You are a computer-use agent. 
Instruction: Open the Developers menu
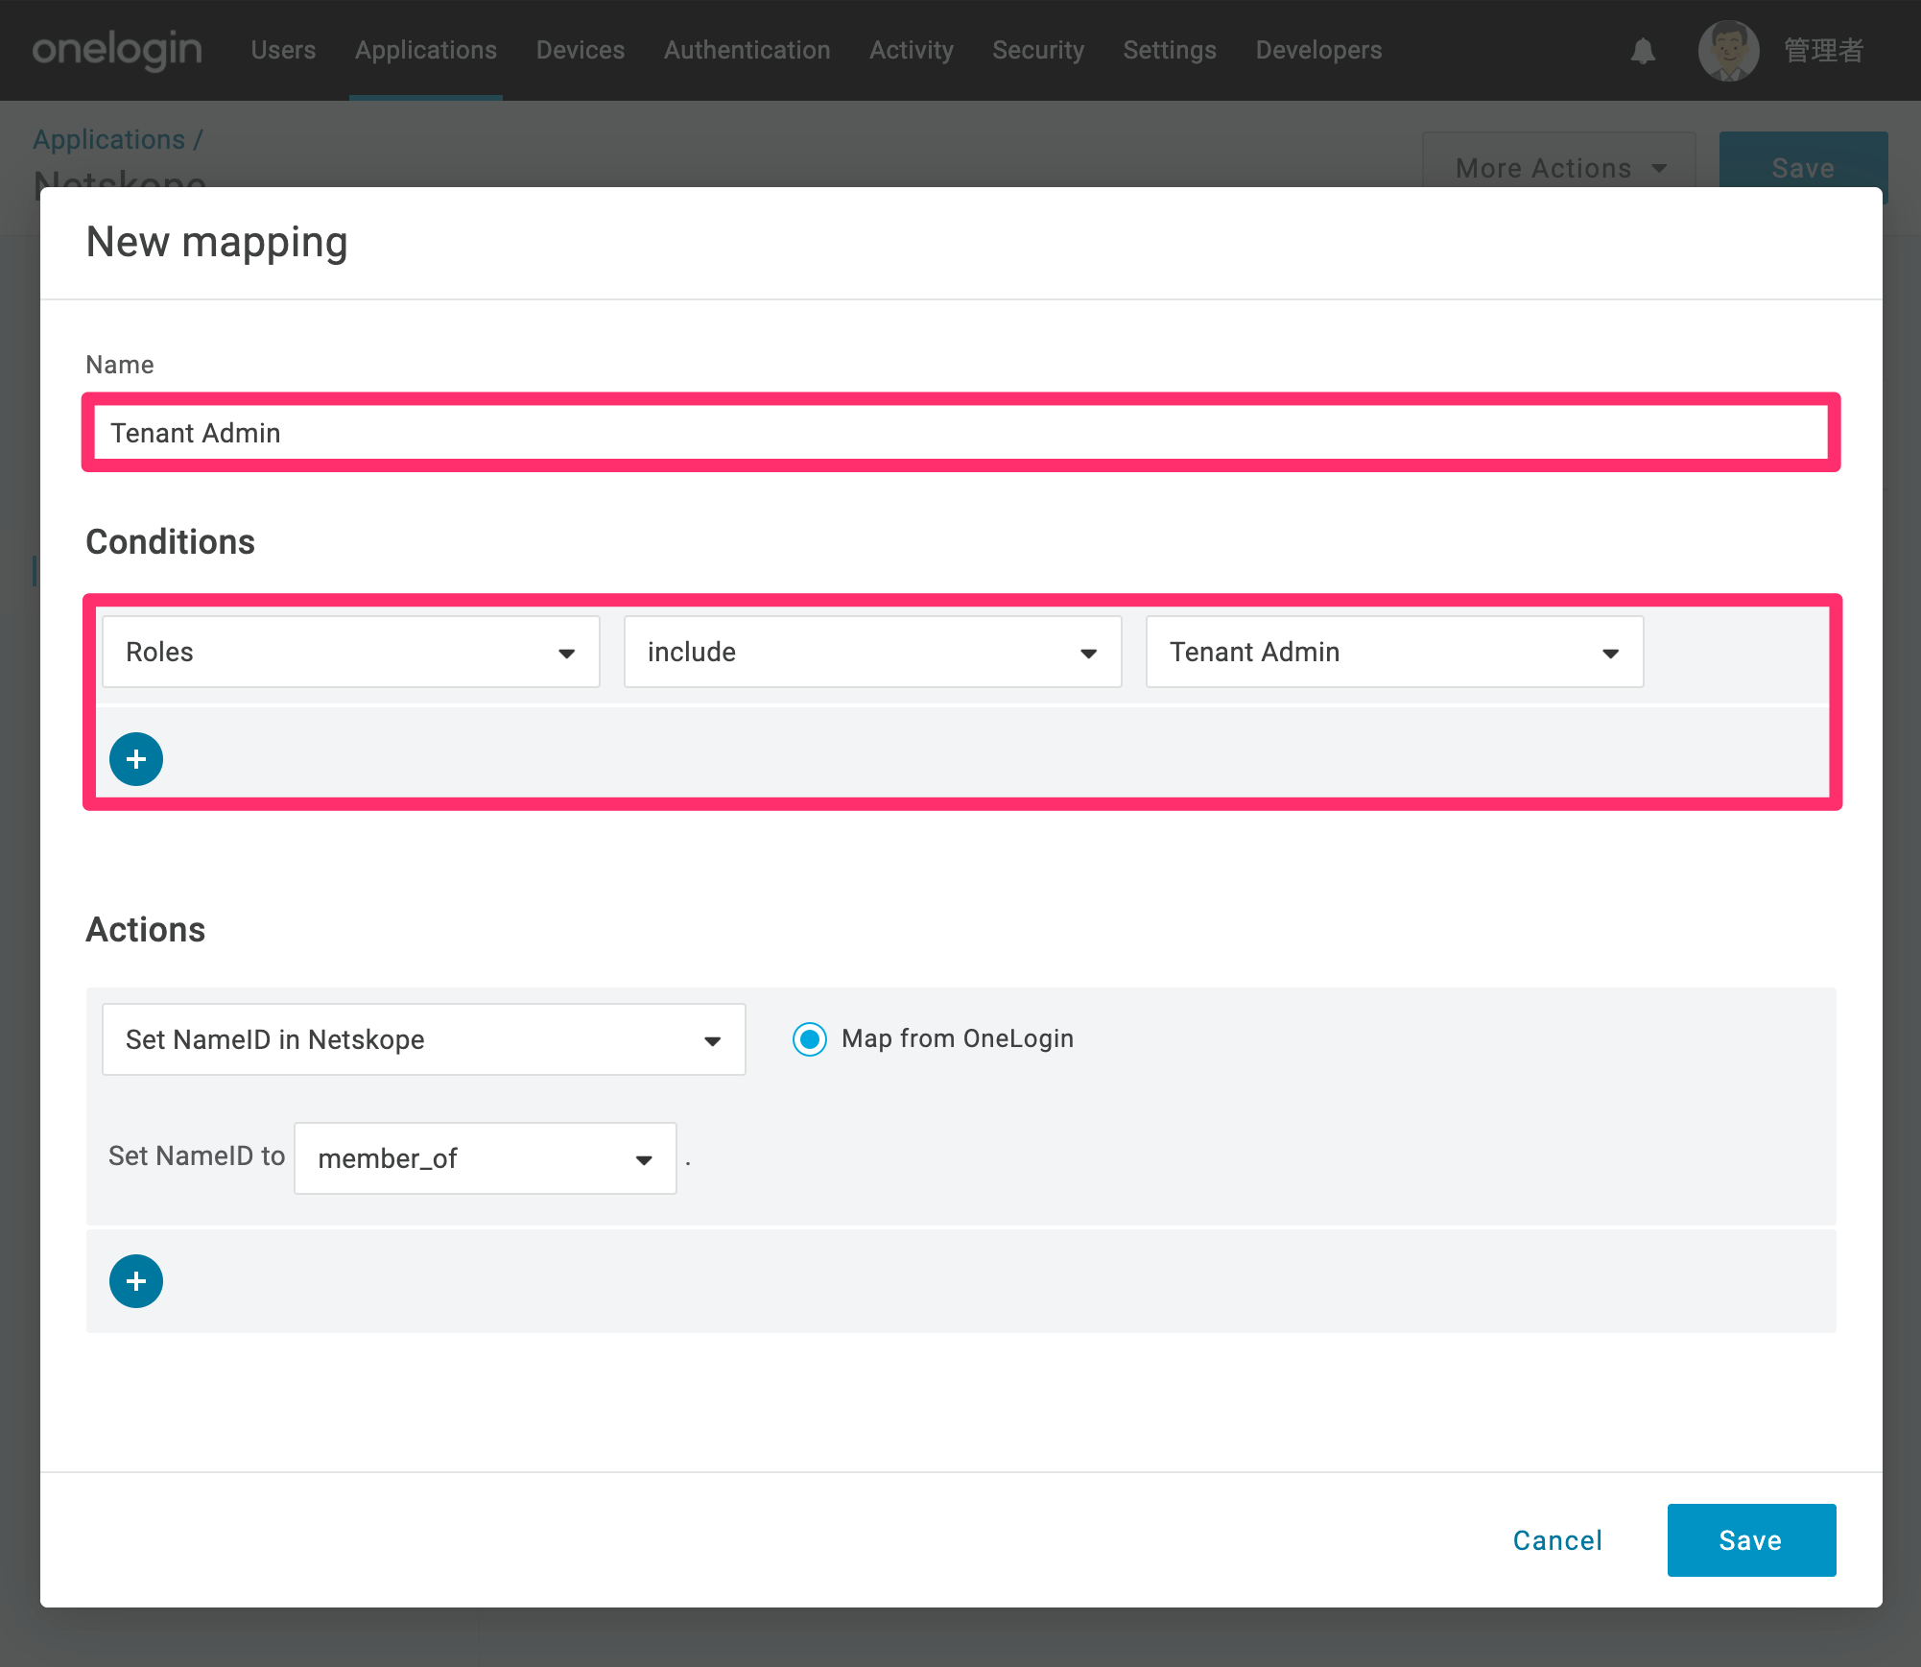coord(1319,50)
